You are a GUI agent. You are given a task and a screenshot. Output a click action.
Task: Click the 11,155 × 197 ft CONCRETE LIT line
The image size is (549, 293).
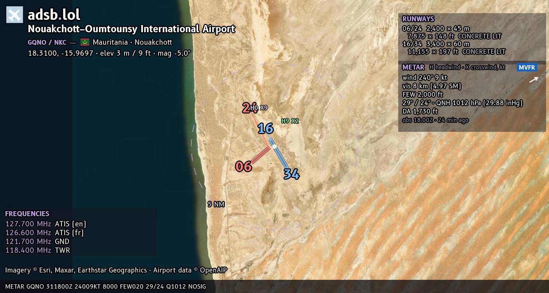pos(456,52)
